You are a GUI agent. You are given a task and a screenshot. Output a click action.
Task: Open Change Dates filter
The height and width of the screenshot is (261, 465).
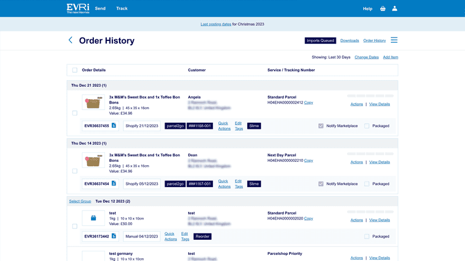367,57
